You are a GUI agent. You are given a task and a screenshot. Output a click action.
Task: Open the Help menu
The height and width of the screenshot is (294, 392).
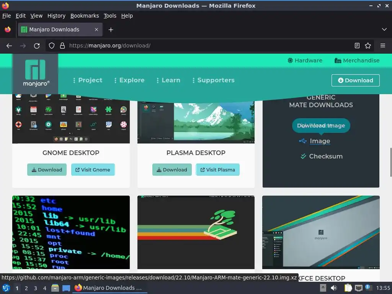click(x=127, y=16)
